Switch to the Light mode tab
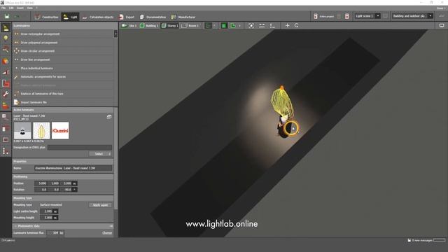The image size is (448, 252). [x=70, y=17]
